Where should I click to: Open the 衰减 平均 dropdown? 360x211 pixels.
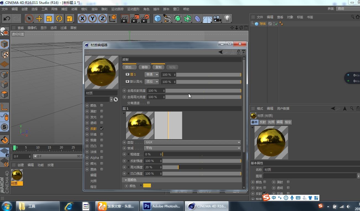coord(193,148)
